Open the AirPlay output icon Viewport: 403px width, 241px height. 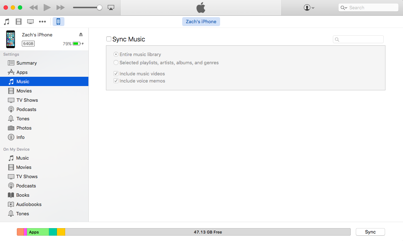pos(111,7)
